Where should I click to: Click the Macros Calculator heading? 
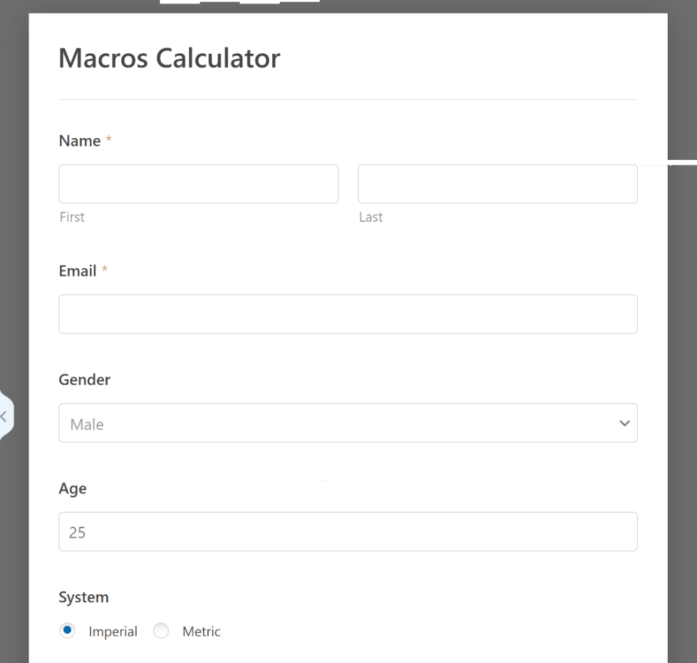tap(169, 58)
